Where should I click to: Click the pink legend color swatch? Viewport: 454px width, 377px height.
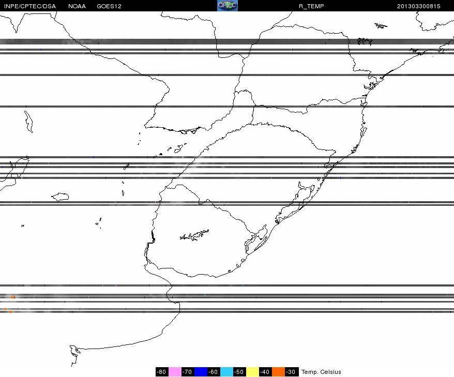[x=175, y=372]
